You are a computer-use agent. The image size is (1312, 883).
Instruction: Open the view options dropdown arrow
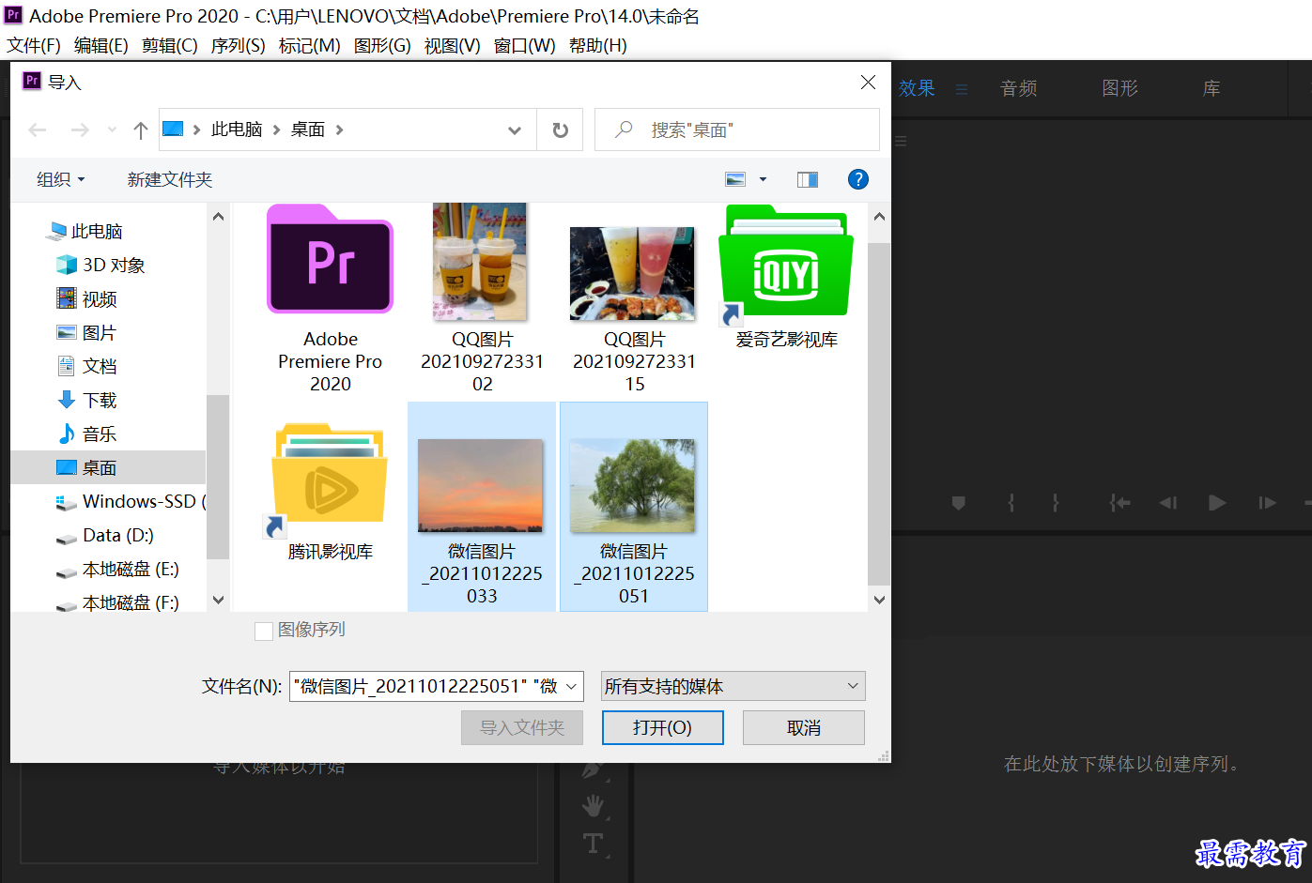pyautogui.click(x=763, y=179)
